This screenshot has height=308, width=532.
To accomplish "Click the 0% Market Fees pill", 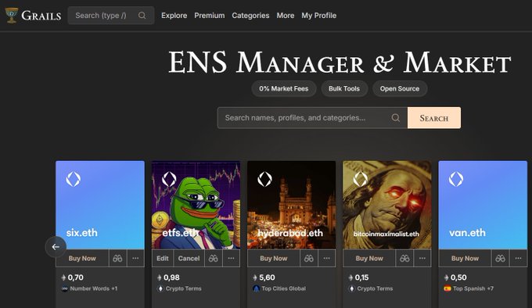I will pyautogui.click(x=284, y=89).
